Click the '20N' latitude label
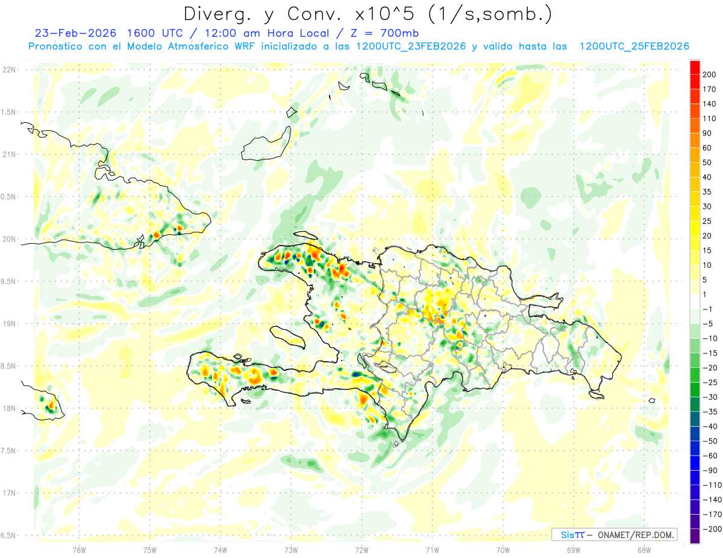Screen dimensions: 723x558 pyautogui.click(x=9, y=239)
